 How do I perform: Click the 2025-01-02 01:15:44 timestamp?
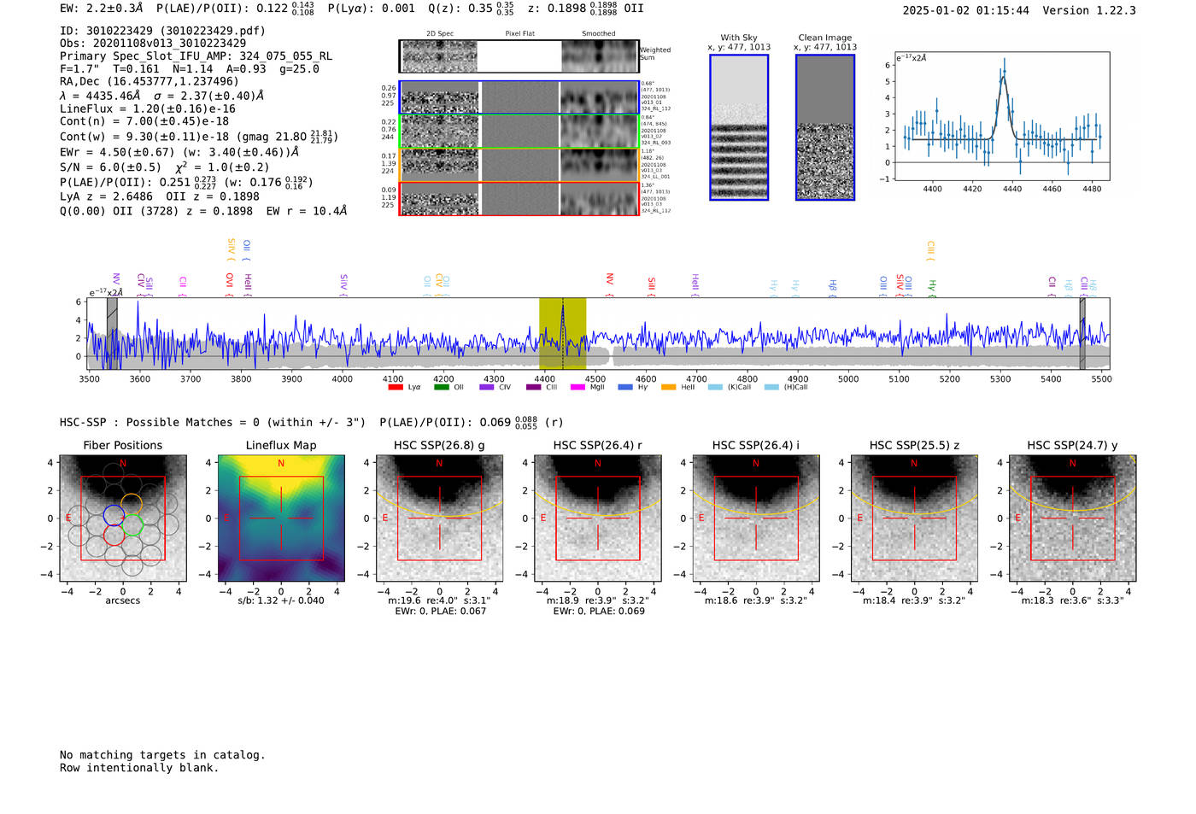[966, 10]
